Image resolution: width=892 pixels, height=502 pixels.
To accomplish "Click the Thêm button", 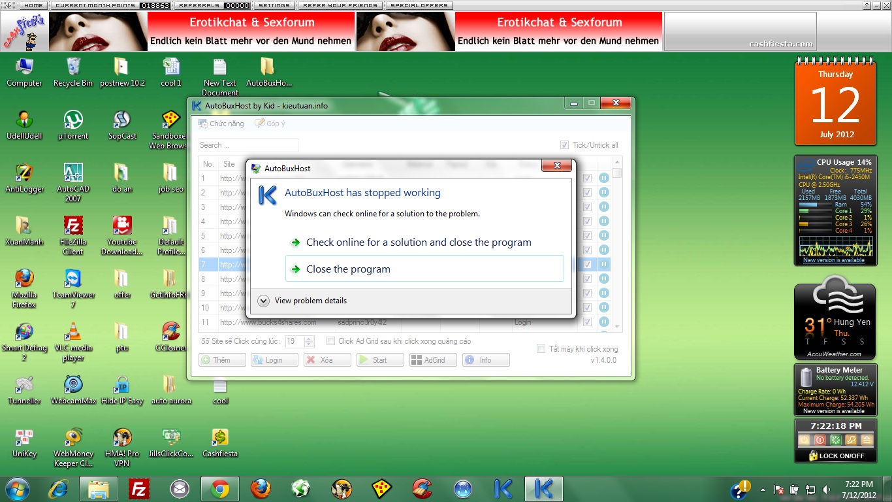I will 222,360.
